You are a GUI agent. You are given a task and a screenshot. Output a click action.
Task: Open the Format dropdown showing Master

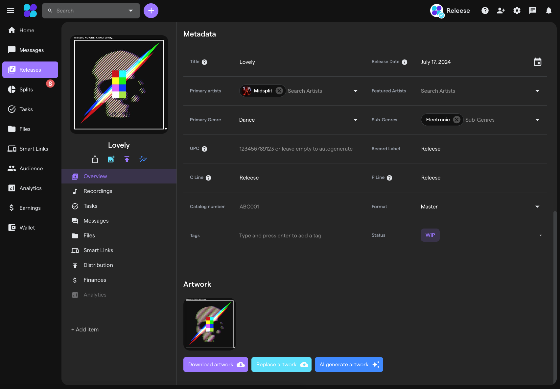pyautogui.click(x=481, y=207)
